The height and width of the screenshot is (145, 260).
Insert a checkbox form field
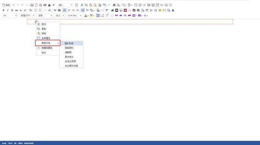pyautogui.click(x=140, y=5)
